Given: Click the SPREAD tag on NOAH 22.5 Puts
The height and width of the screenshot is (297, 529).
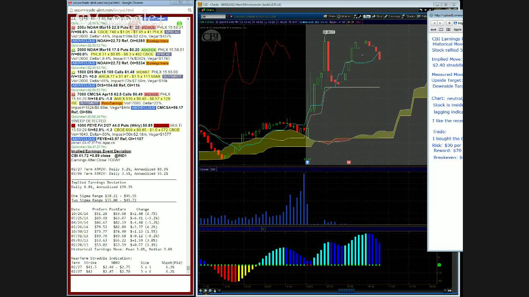Looking at the screenshot, I should pyautogui.click(x=172, y=32).
